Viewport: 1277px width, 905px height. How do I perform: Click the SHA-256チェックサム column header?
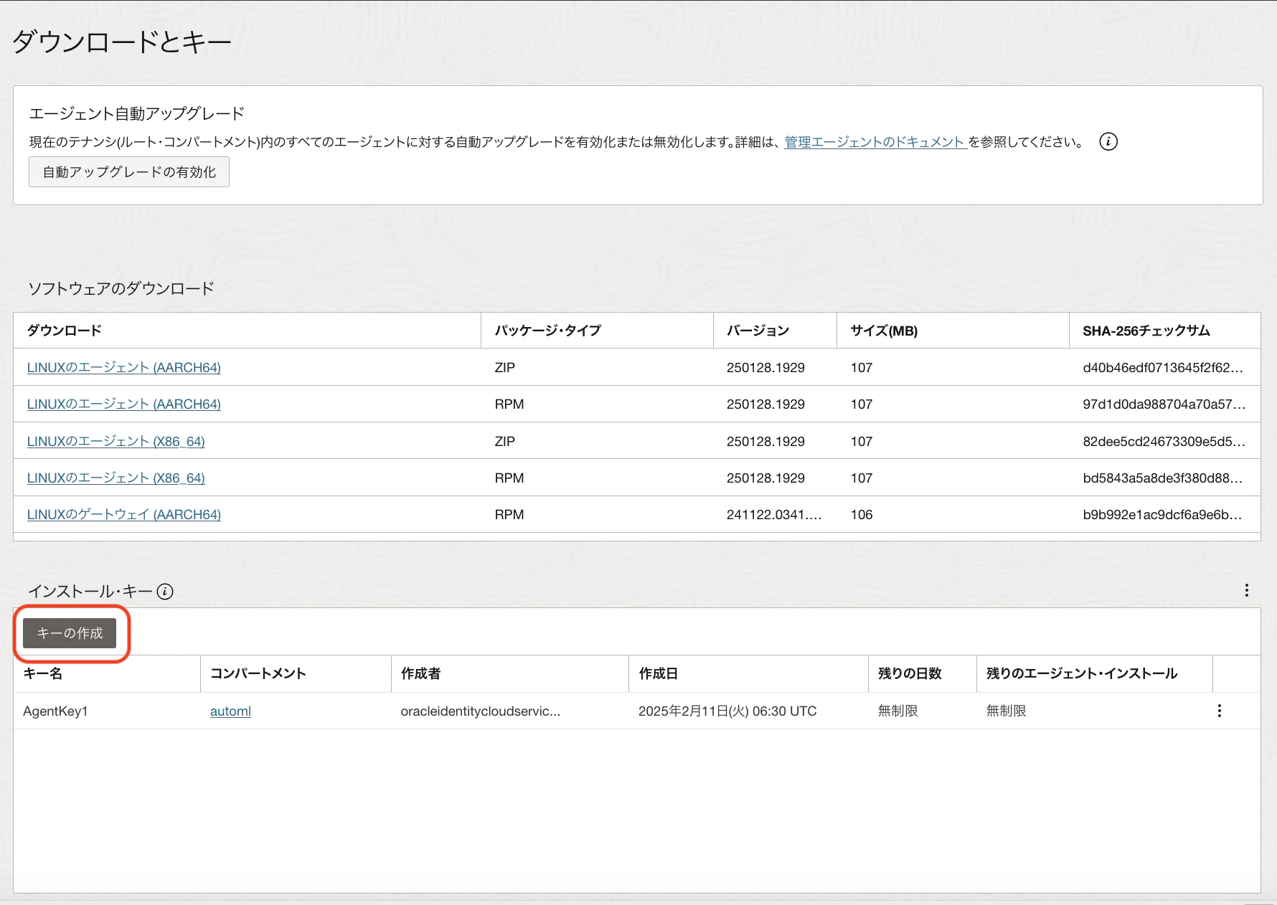[1146, 331]
